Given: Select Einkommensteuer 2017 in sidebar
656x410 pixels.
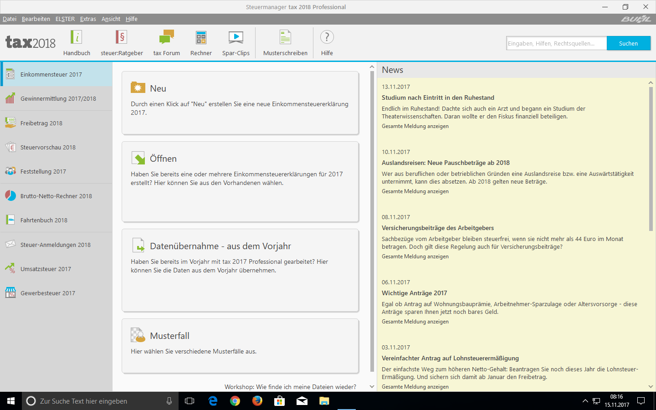Looking at the screenshot, I should (56, 74).
